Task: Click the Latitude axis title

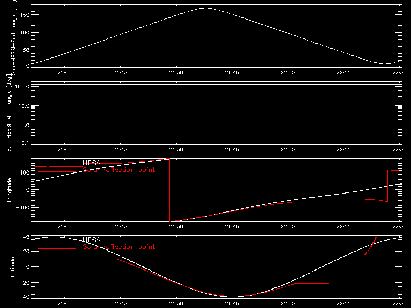Action: pyautogui.click(x=12, y=267)
